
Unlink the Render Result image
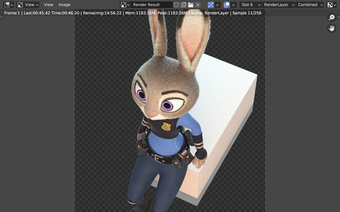pos(198,5)
